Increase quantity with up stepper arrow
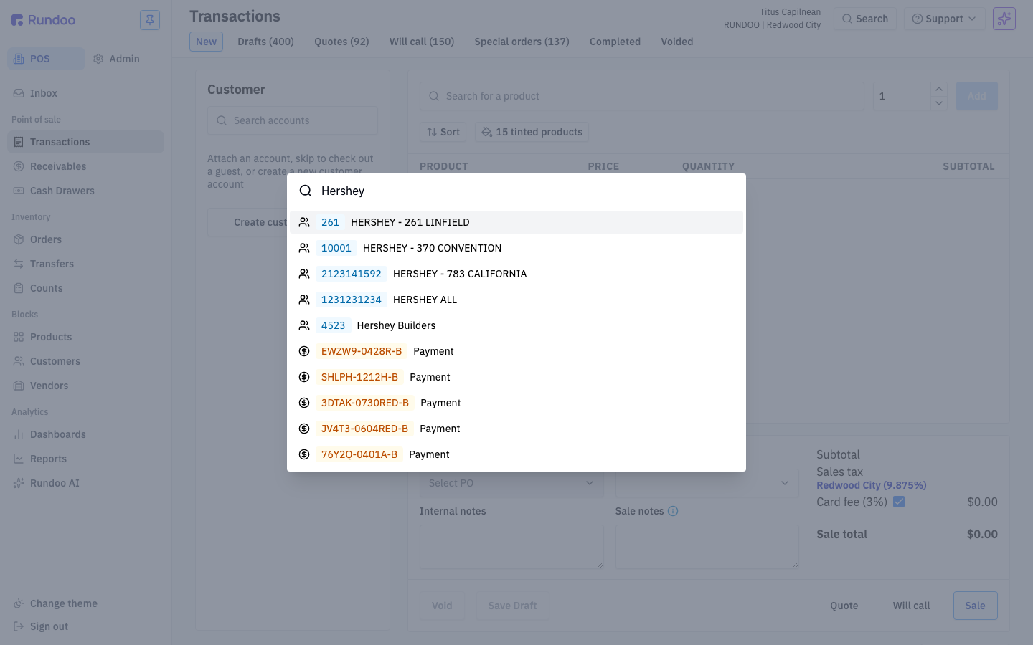 [939, 89]
